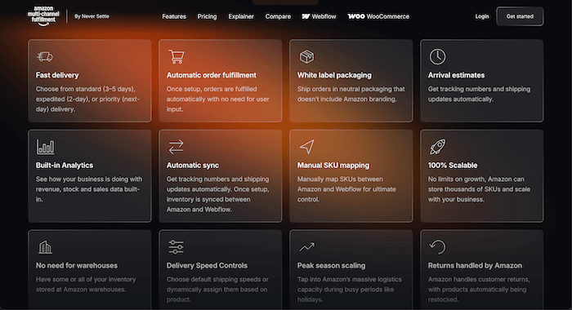Click the Returns handled by Amazon heading
Viewport: 572px width, 310px height.
coord(475,266)
